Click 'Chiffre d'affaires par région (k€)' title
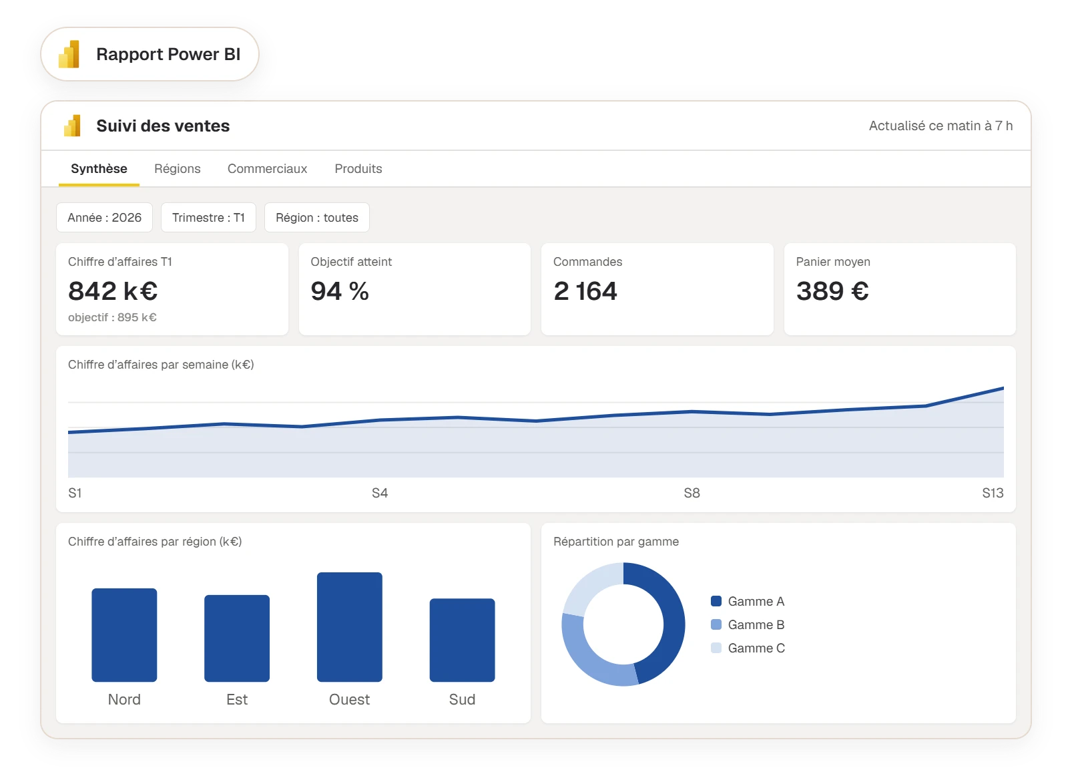 (x=155, y=542)
